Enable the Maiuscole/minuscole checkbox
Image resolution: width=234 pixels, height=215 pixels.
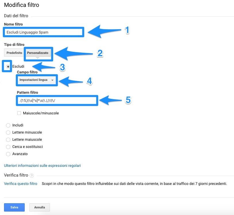click(x=19, y=113)
